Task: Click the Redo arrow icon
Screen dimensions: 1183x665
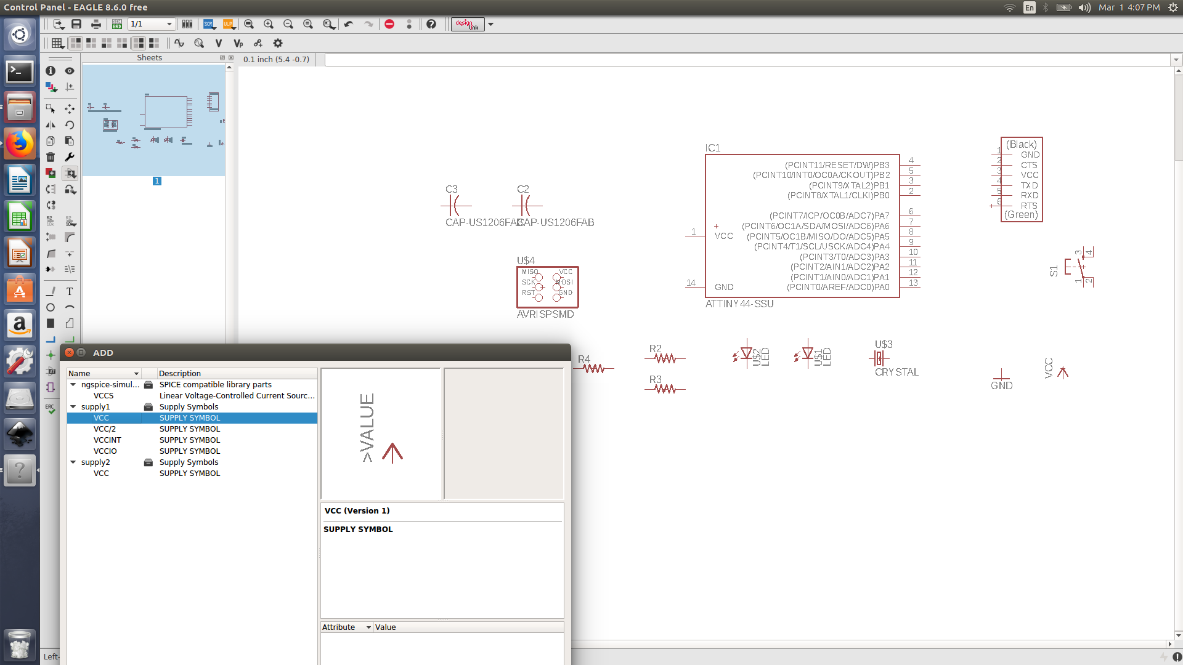Action: point(368,24)
